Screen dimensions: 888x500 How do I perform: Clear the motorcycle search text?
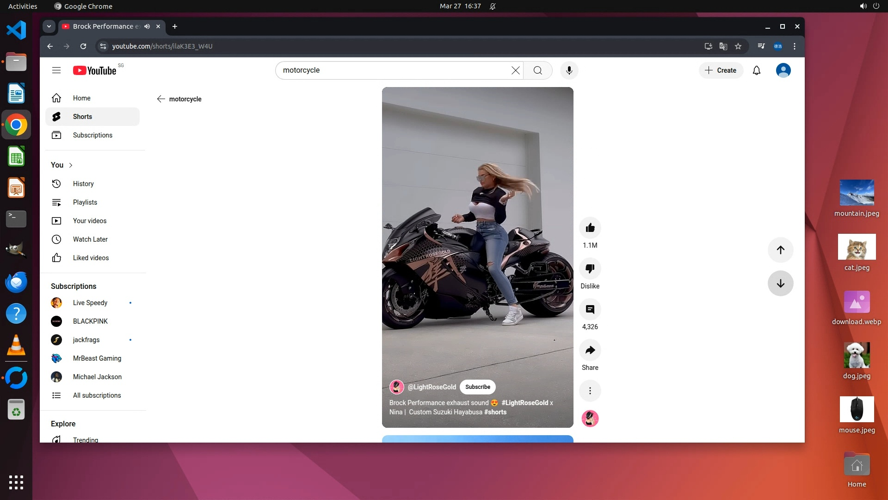point(515,70)
